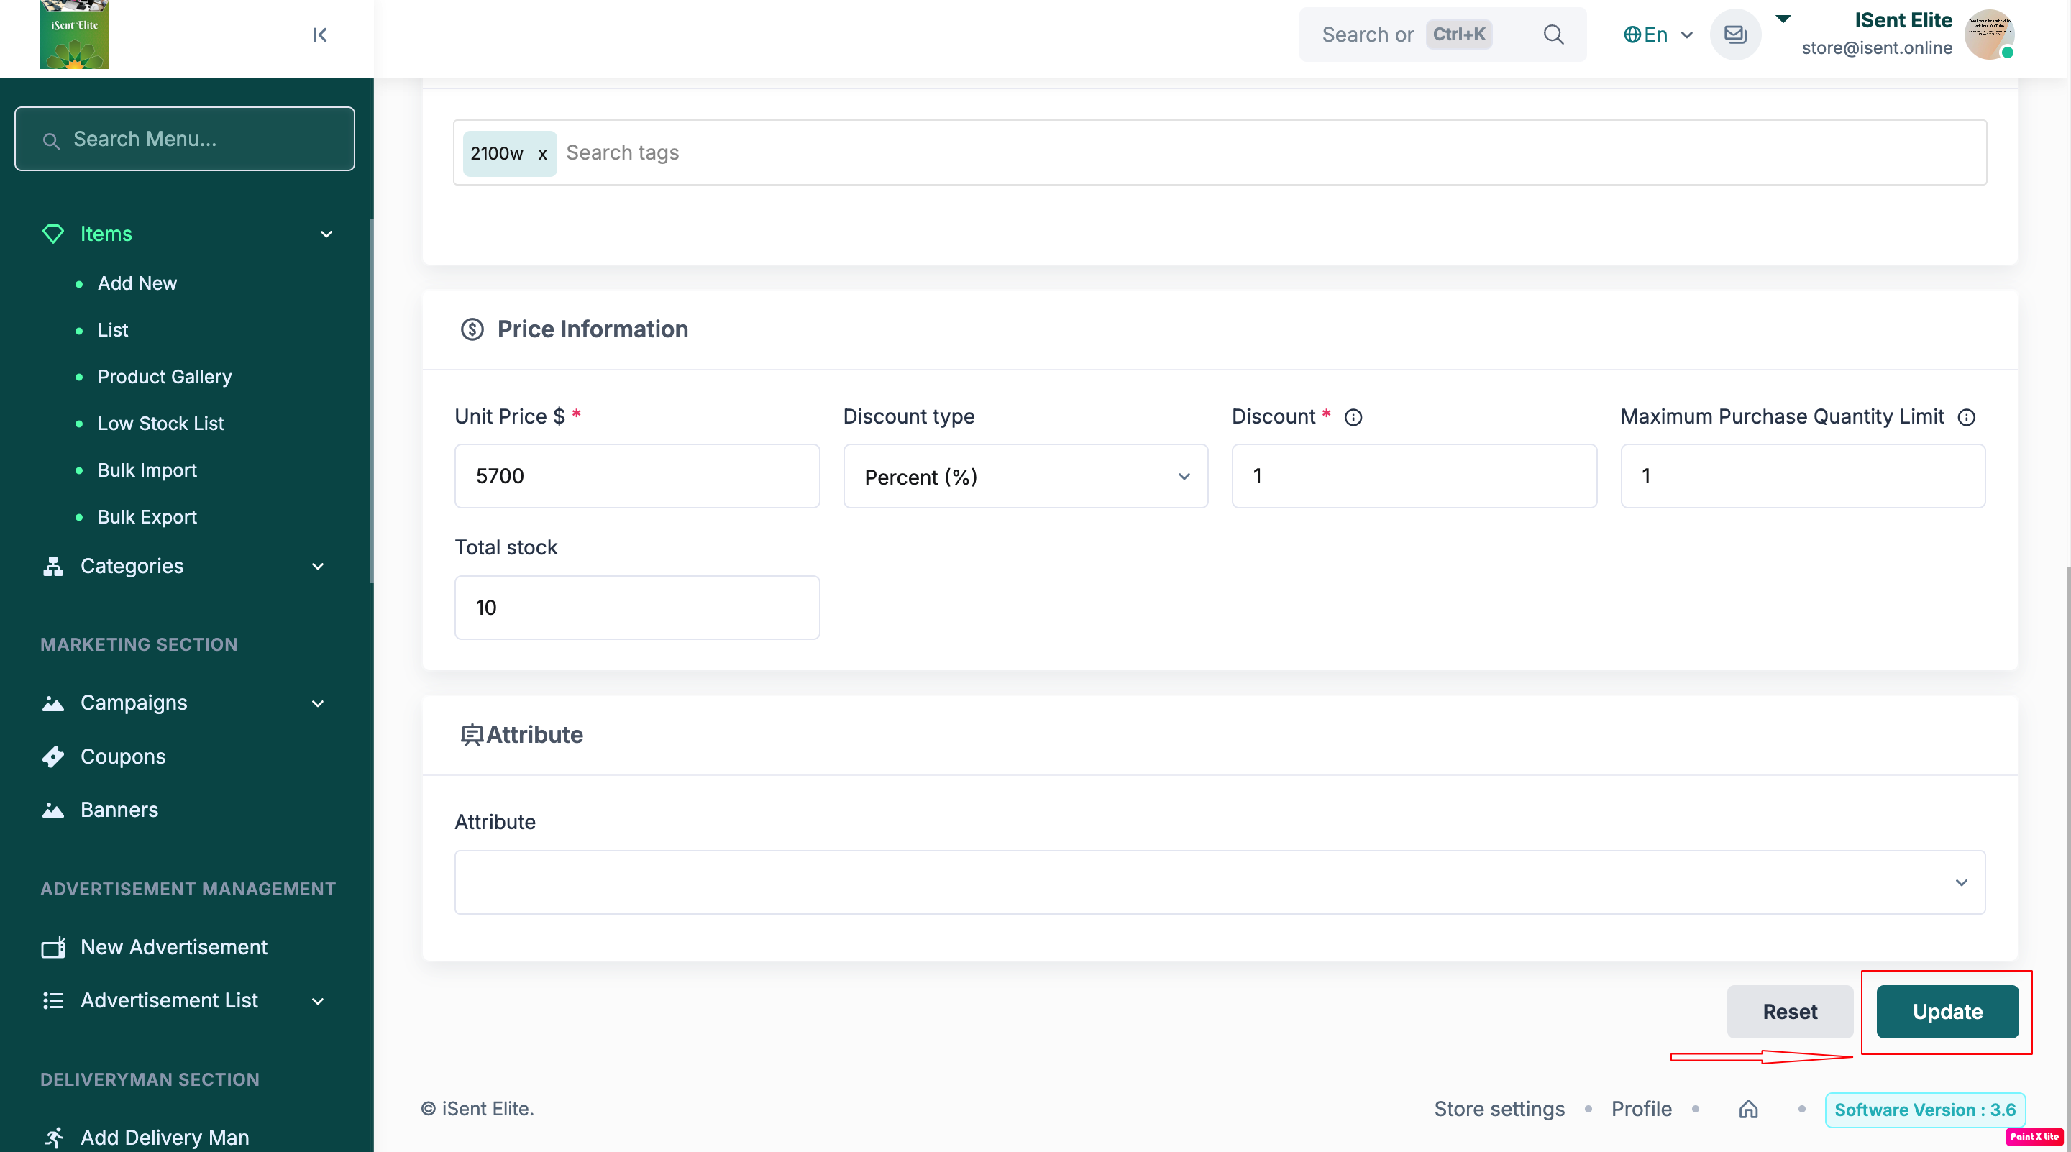Click the search magnifier icon
2071x1152 pixels.
pyautogui.click(x=1553, y=35)
